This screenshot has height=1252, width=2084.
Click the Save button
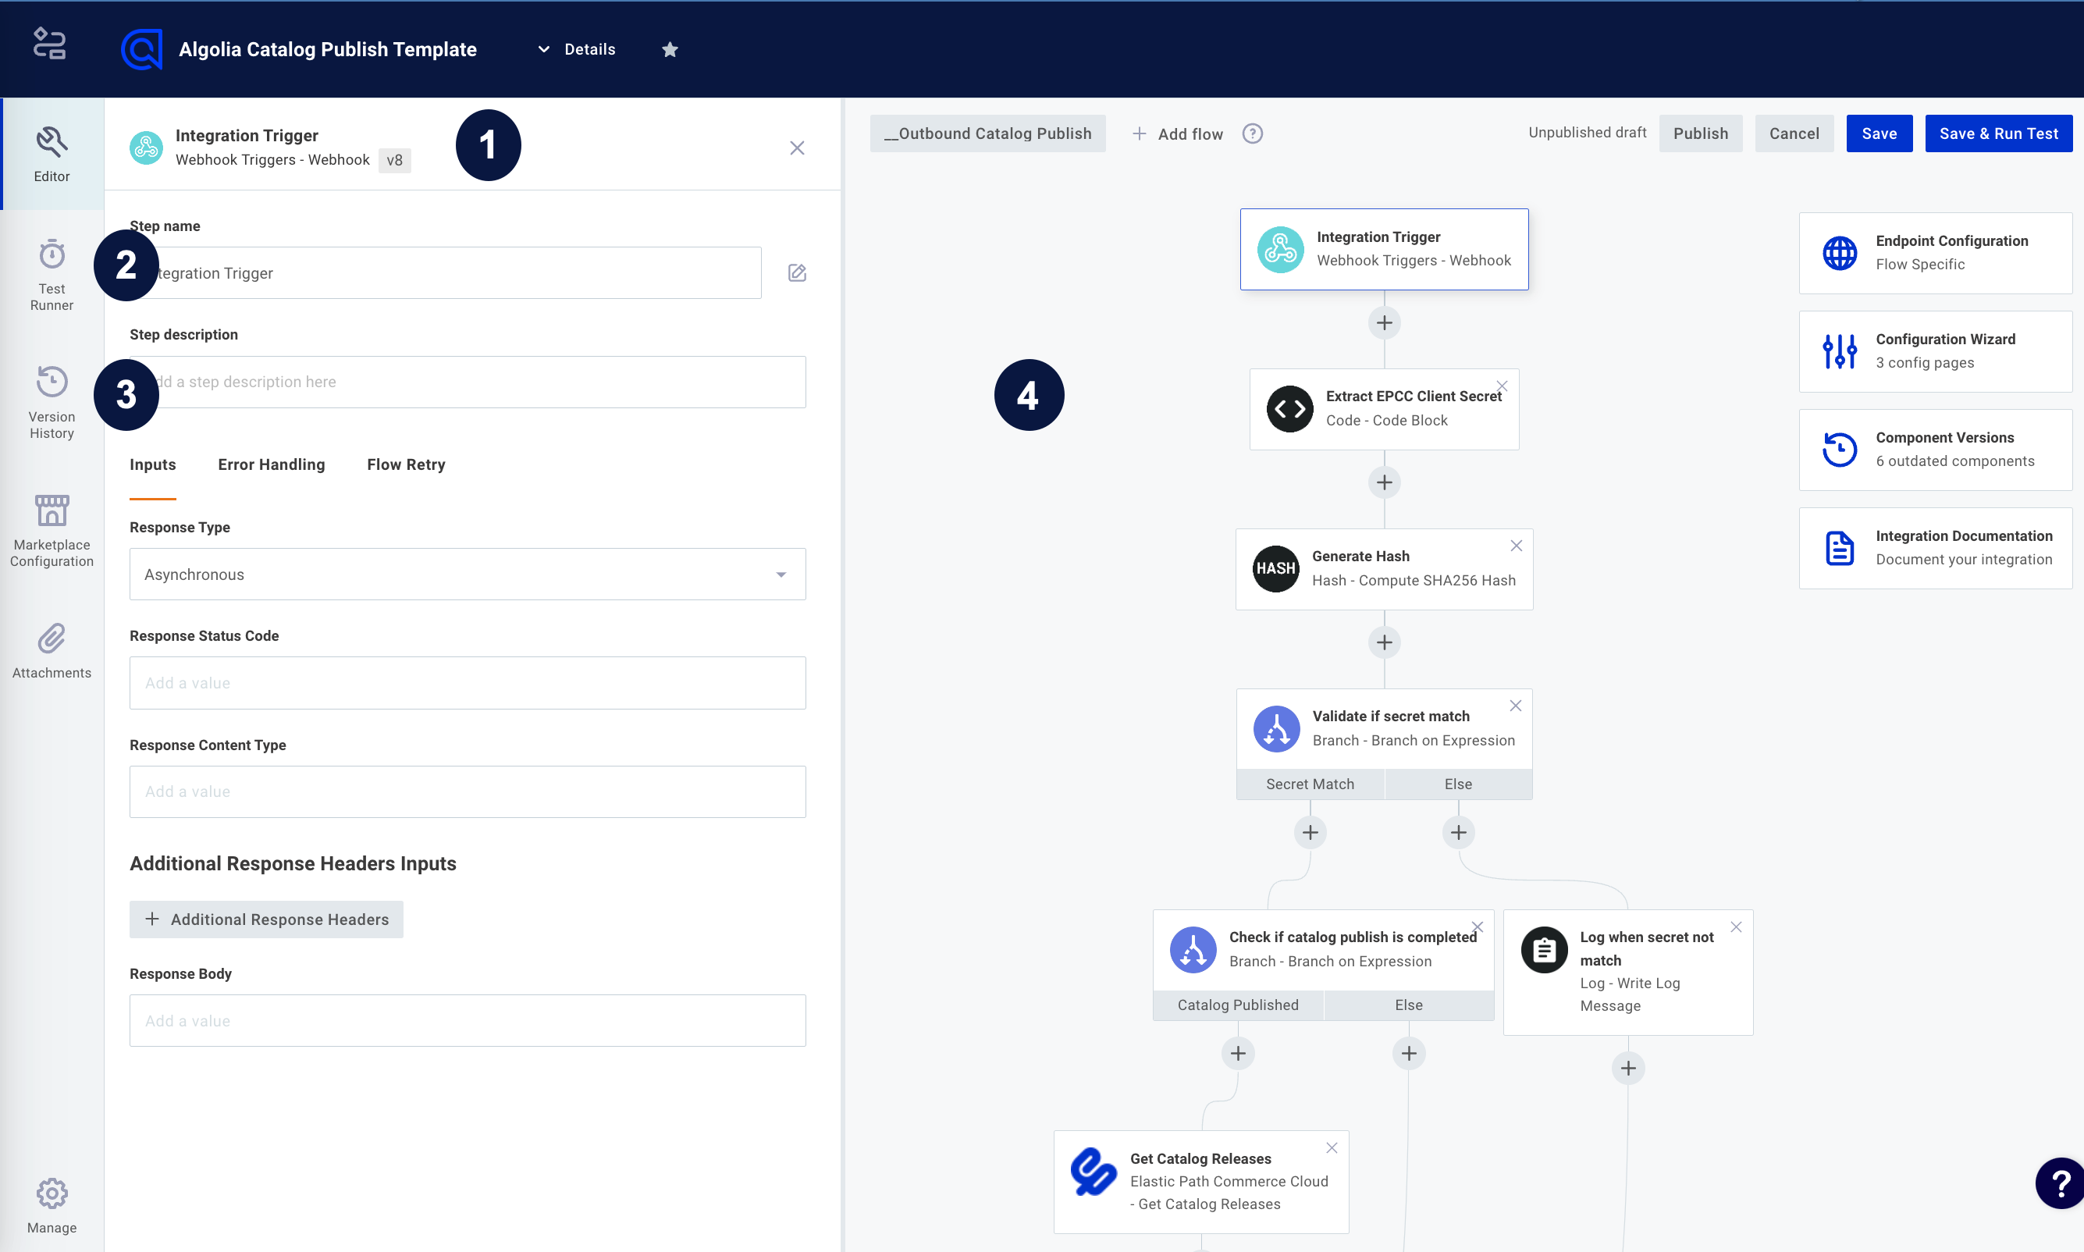point(1879,133)
